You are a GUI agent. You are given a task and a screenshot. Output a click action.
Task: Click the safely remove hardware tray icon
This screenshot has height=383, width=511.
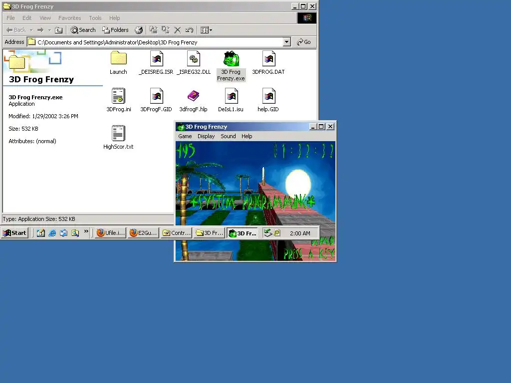(x=268, y=233)
